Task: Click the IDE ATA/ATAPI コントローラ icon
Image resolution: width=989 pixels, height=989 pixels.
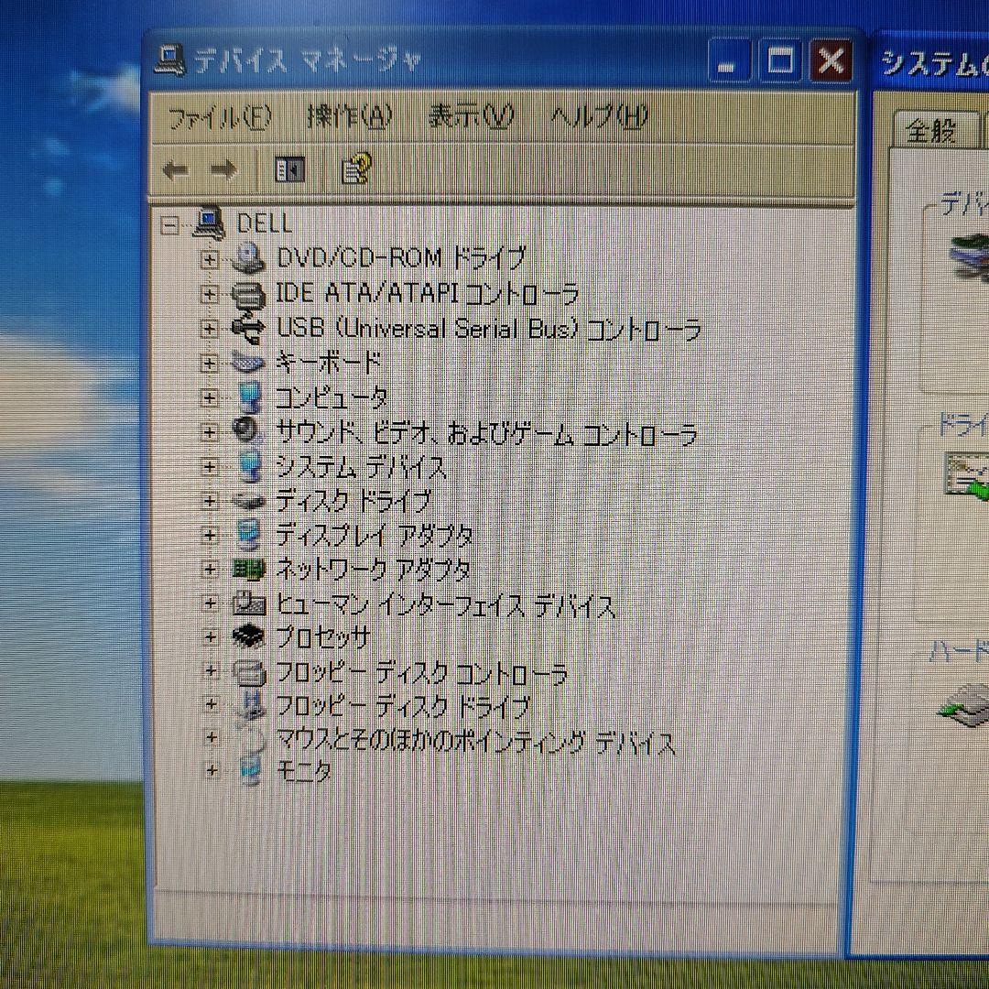Action: click(249, 293)
